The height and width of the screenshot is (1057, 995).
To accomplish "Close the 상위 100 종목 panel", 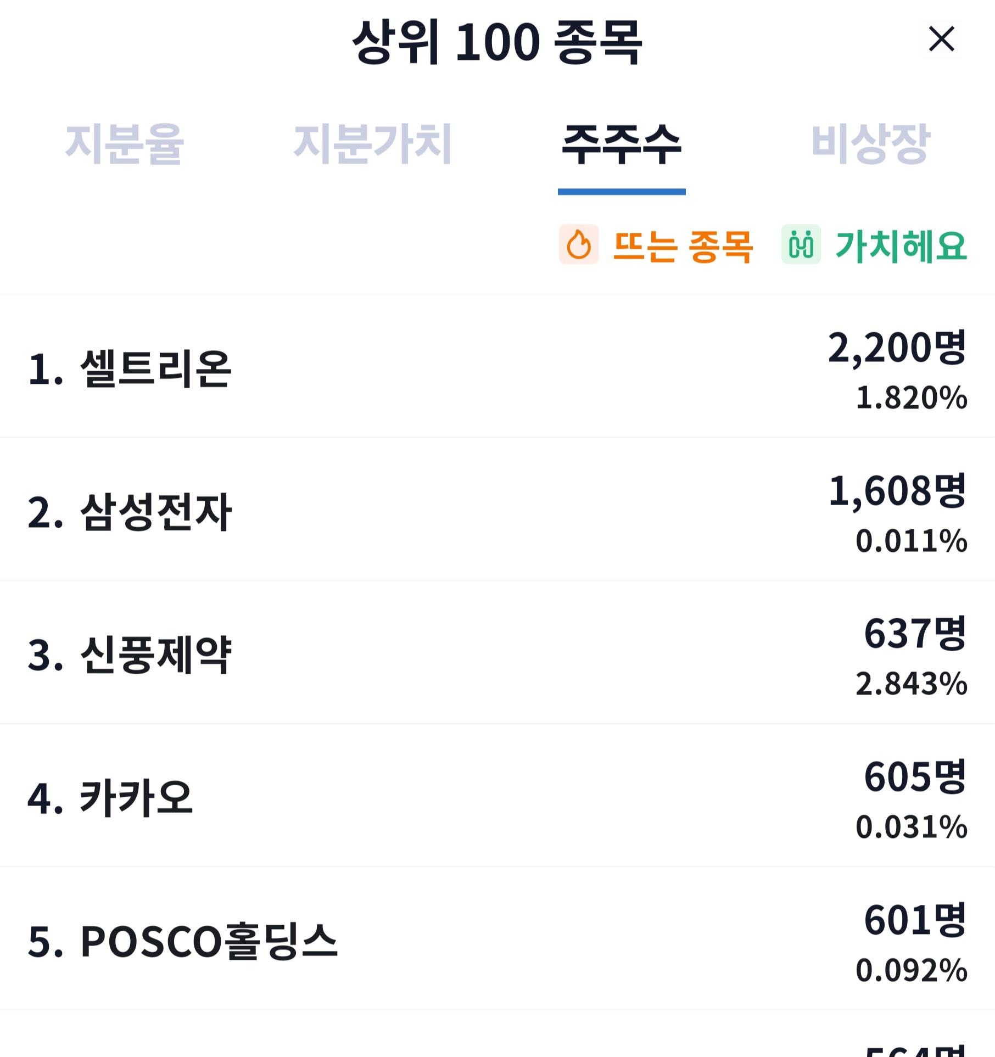I will (941, 39).
